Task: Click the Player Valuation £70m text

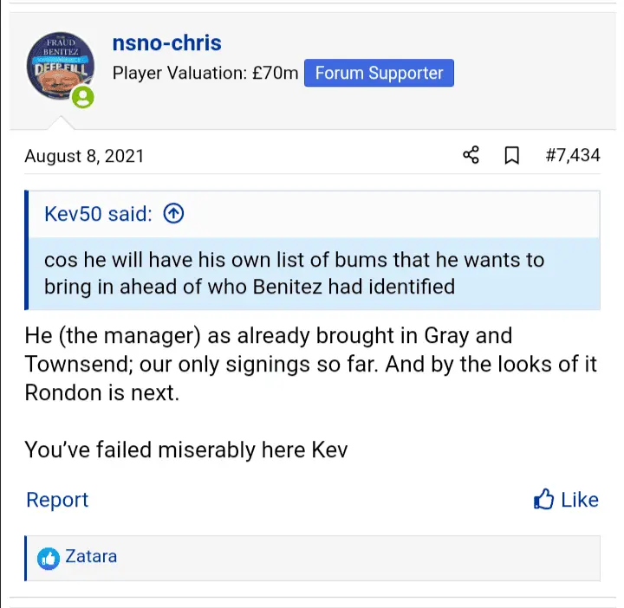Action: click(x=205, y=74)
